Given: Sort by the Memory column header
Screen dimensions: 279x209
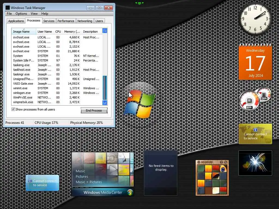Looking at the screenshot, I should [x=72, y=32].
